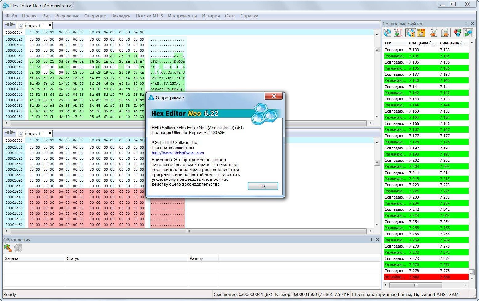479x301 pixels.
Task: Click left tab navigation arrow in top editor
Action: pyautogui.click(x=7, y=25)
